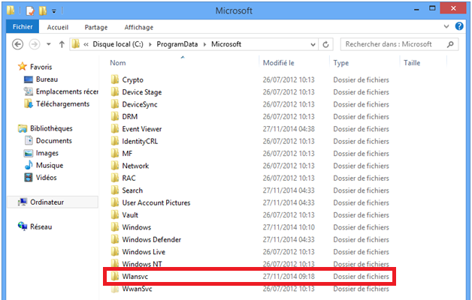The image size is (472, 300).
Task: Expand the arrow after ProgramData breadcrumb
Action: click(x=204, y=44)
